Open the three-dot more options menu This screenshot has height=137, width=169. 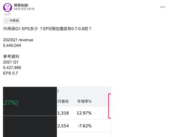click(x=163, y=7)
